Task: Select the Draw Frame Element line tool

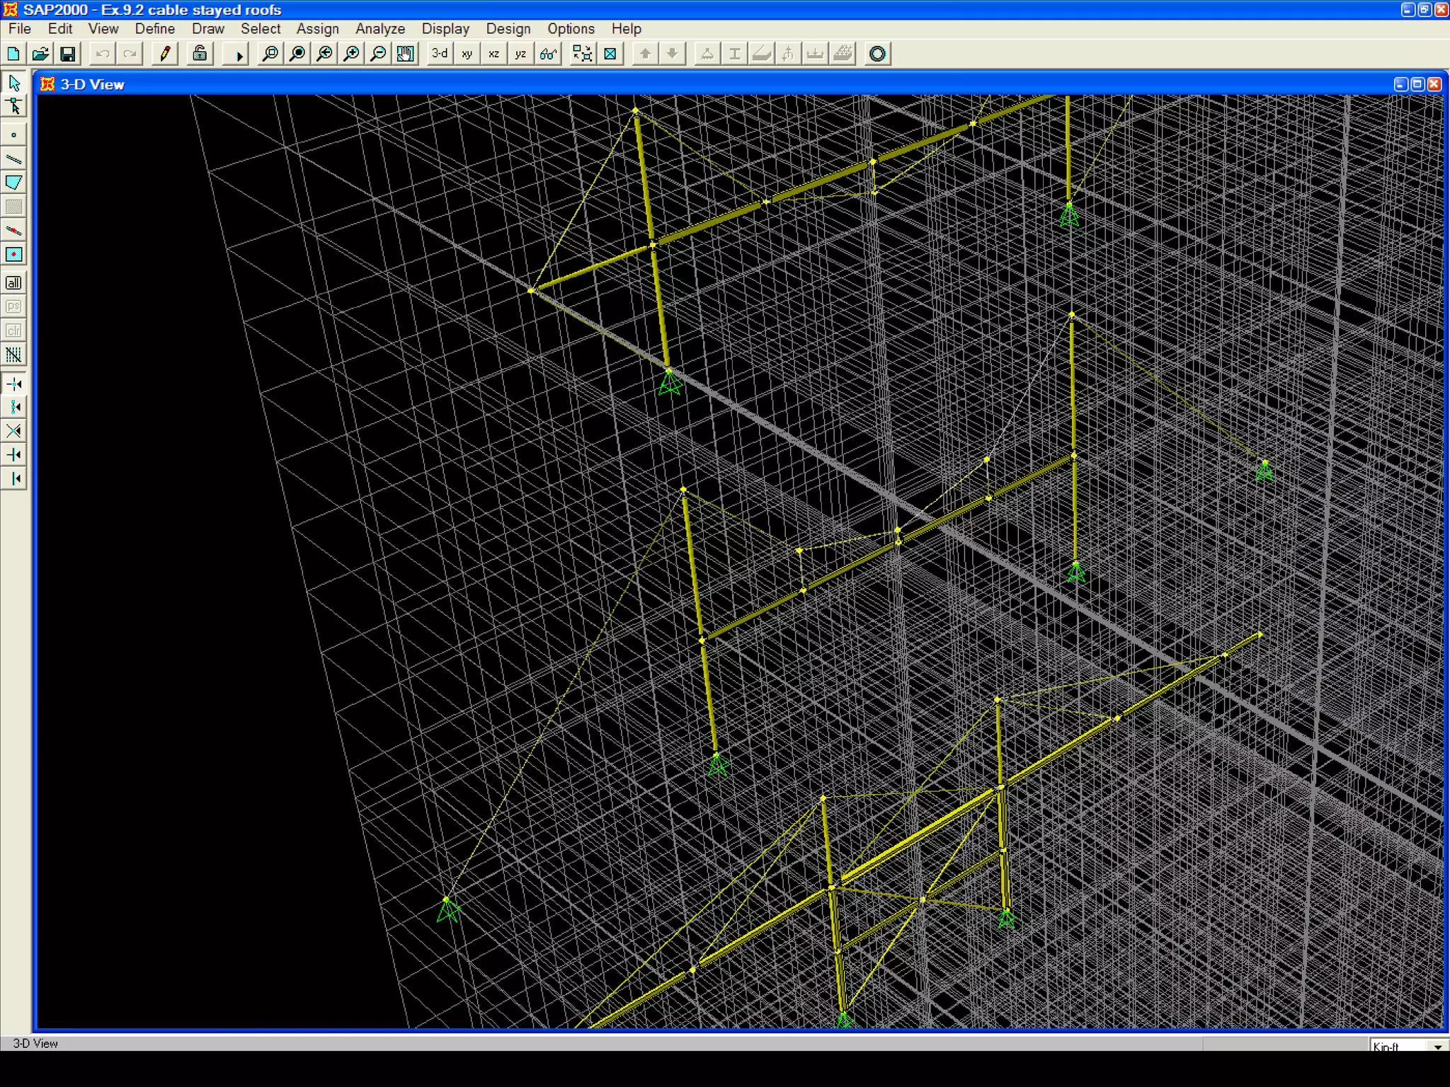Action: point(13,159)
